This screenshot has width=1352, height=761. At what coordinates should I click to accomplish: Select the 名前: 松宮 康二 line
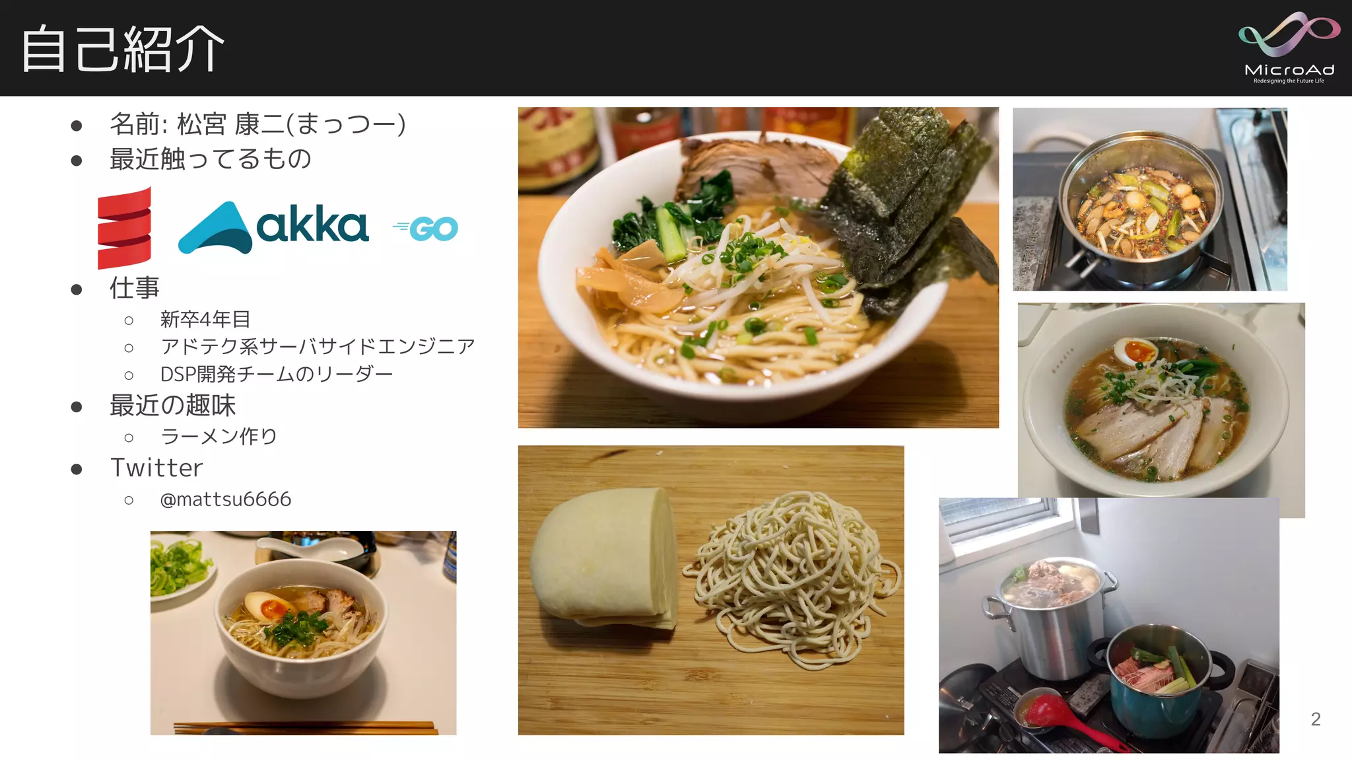258,124
